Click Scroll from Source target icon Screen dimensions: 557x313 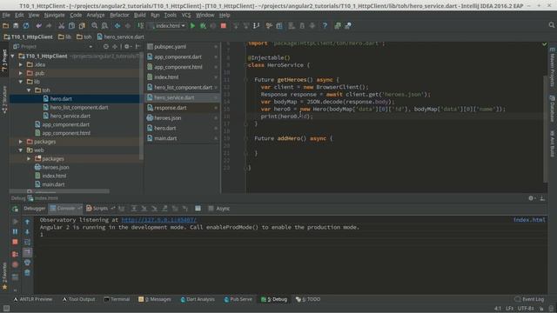(106, 46)
